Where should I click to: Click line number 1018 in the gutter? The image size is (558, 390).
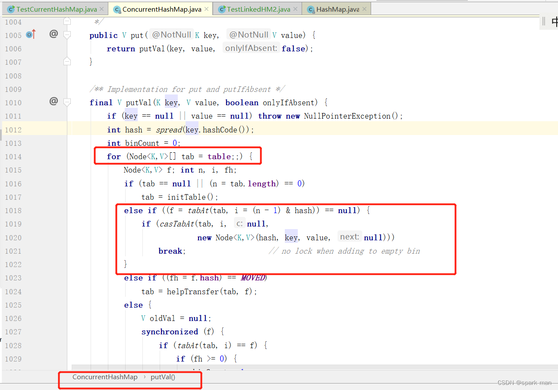point(13,211)
